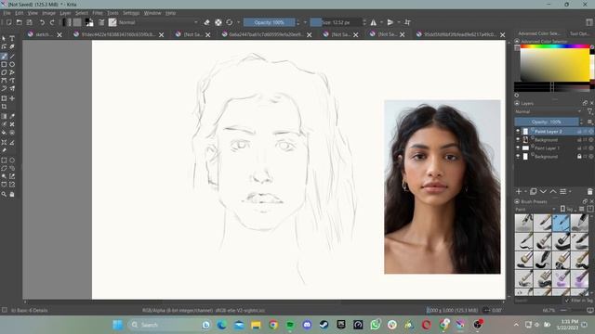Open Discord from the taskbar
This screenshot has width=595, height=334.
[x=307, y=325]
